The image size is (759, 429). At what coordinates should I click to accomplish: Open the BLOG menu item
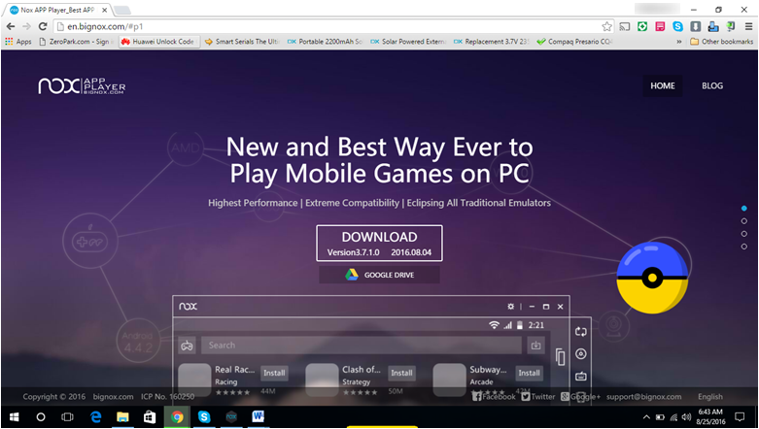(x=712, y=85)
